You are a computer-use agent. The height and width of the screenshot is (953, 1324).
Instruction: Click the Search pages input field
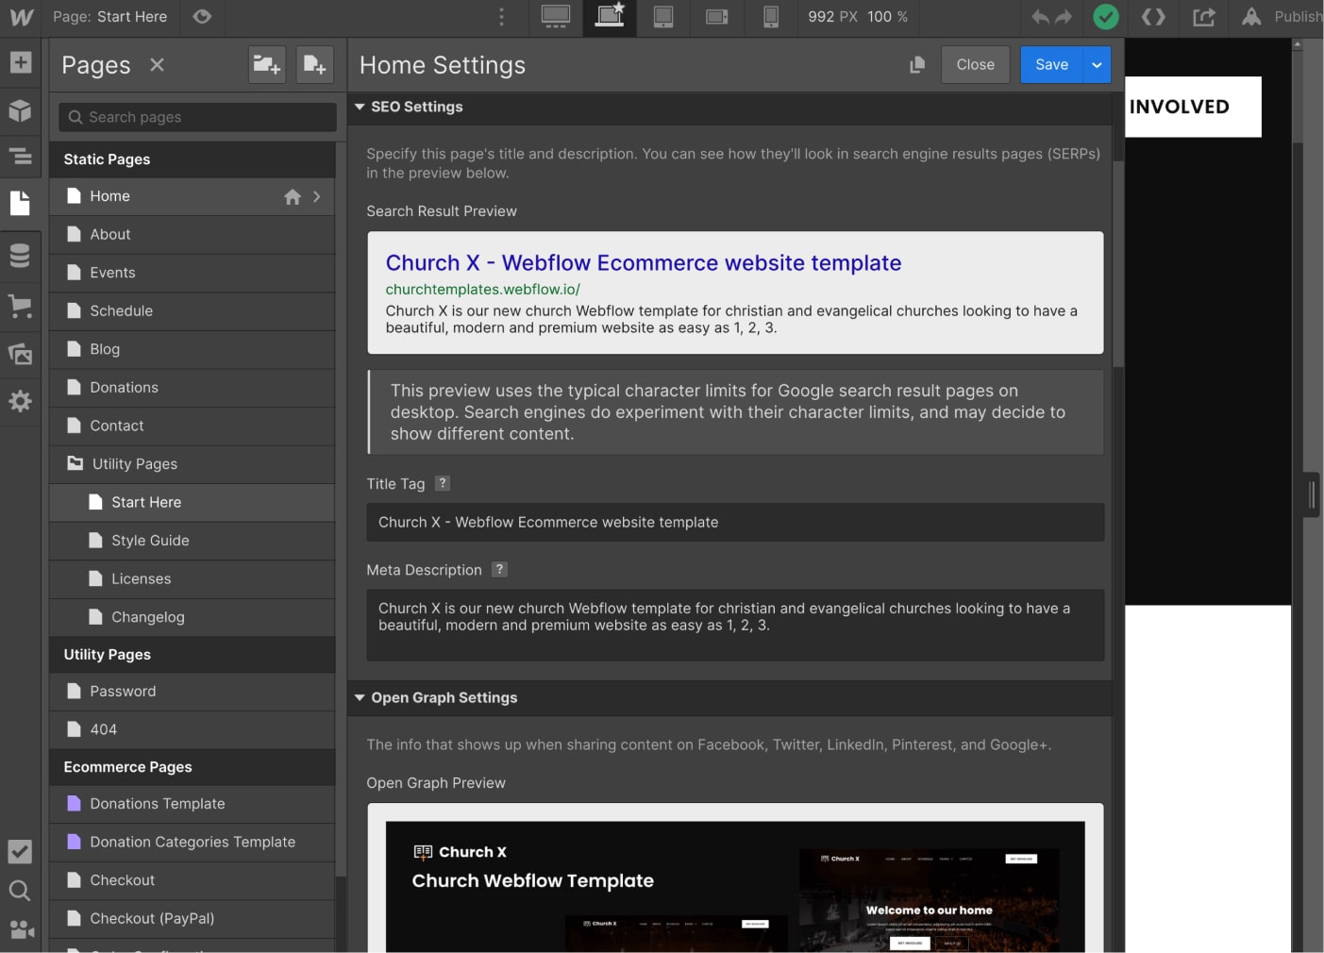tap(195, 116)
